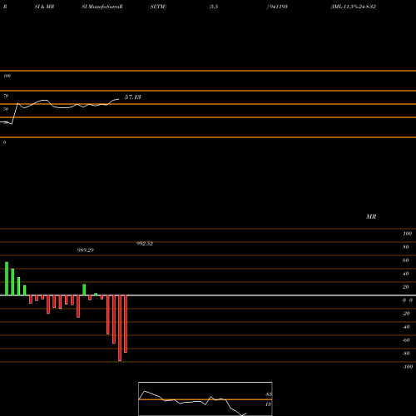416x416 pixels.
Task: Click the 989.29 price label
Action: [x=86, y=250]
